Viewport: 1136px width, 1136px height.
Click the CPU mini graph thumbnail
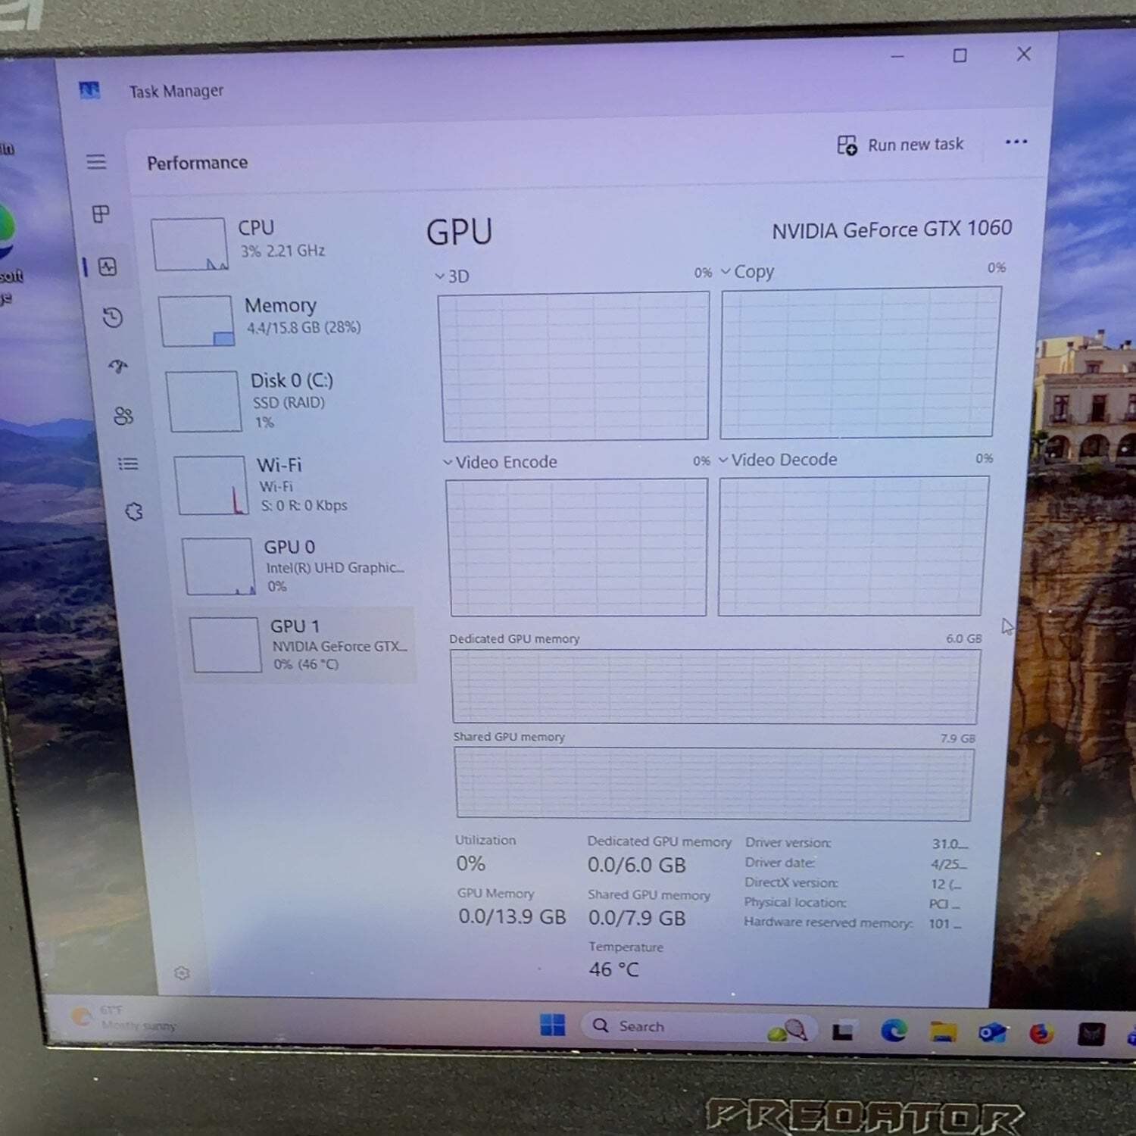pos(189,244)
